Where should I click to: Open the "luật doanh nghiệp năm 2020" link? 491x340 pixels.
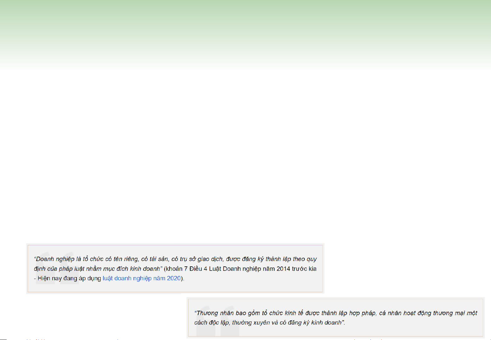pos(142,278)
